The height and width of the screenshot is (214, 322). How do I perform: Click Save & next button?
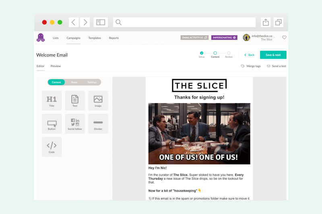(x=273, y=55)
